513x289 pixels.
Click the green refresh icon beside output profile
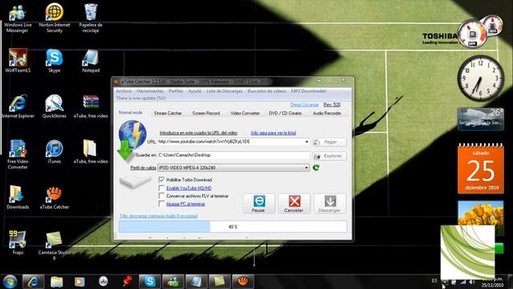316,168
